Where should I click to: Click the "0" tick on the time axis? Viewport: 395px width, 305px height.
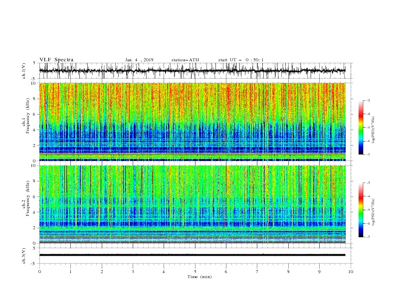(x=39, y=272)
